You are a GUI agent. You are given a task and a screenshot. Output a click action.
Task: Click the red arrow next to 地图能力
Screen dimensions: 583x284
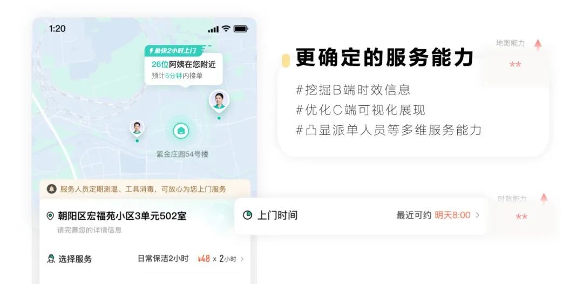[x=538, y=45]
